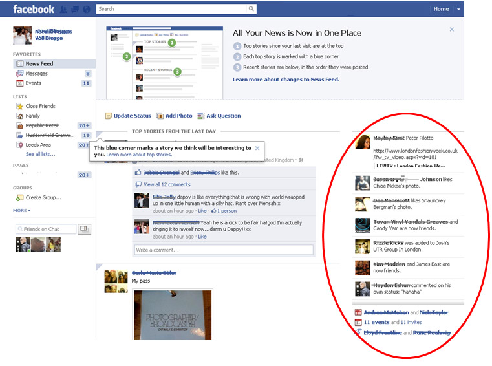The width and height of the screenshot is (492, 366).
Task: Click calendar icon beside 11 events
Action: point(358,322)
